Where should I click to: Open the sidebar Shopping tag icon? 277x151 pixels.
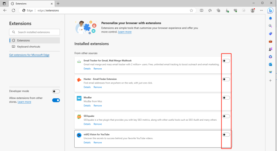tap(270, 34)
